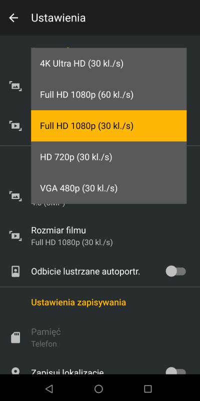Tap the film size video icon
This screenshot has width=200, height=401.
click(15, 236)
